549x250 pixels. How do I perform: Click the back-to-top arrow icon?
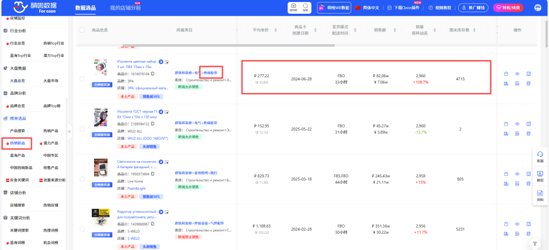(534, 244)
